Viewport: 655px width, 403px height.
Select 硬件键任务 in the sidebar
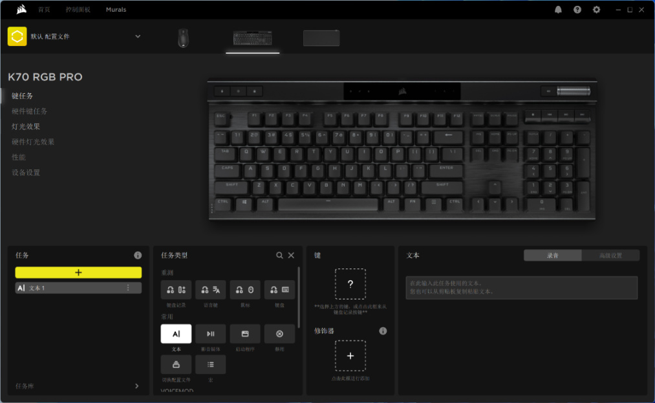(30, 111)
